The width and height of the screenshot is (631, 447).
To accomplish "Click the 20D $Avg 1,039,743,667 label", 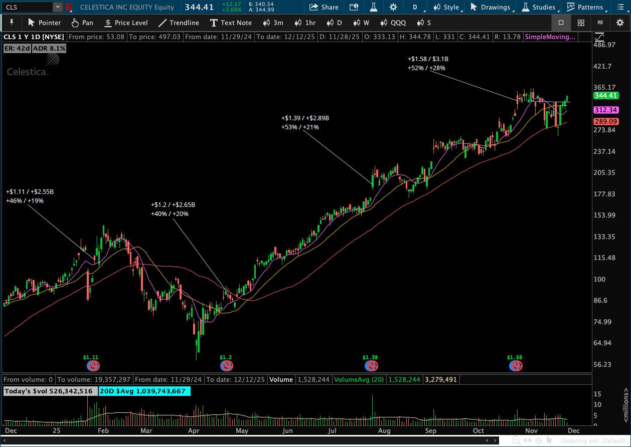I will tap(144, 391).
